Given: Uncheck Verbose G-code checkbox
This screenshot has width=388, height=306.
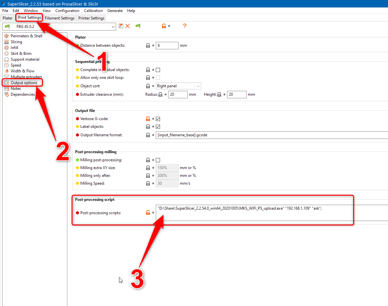Looking at the screenshot, I should 158,119.
